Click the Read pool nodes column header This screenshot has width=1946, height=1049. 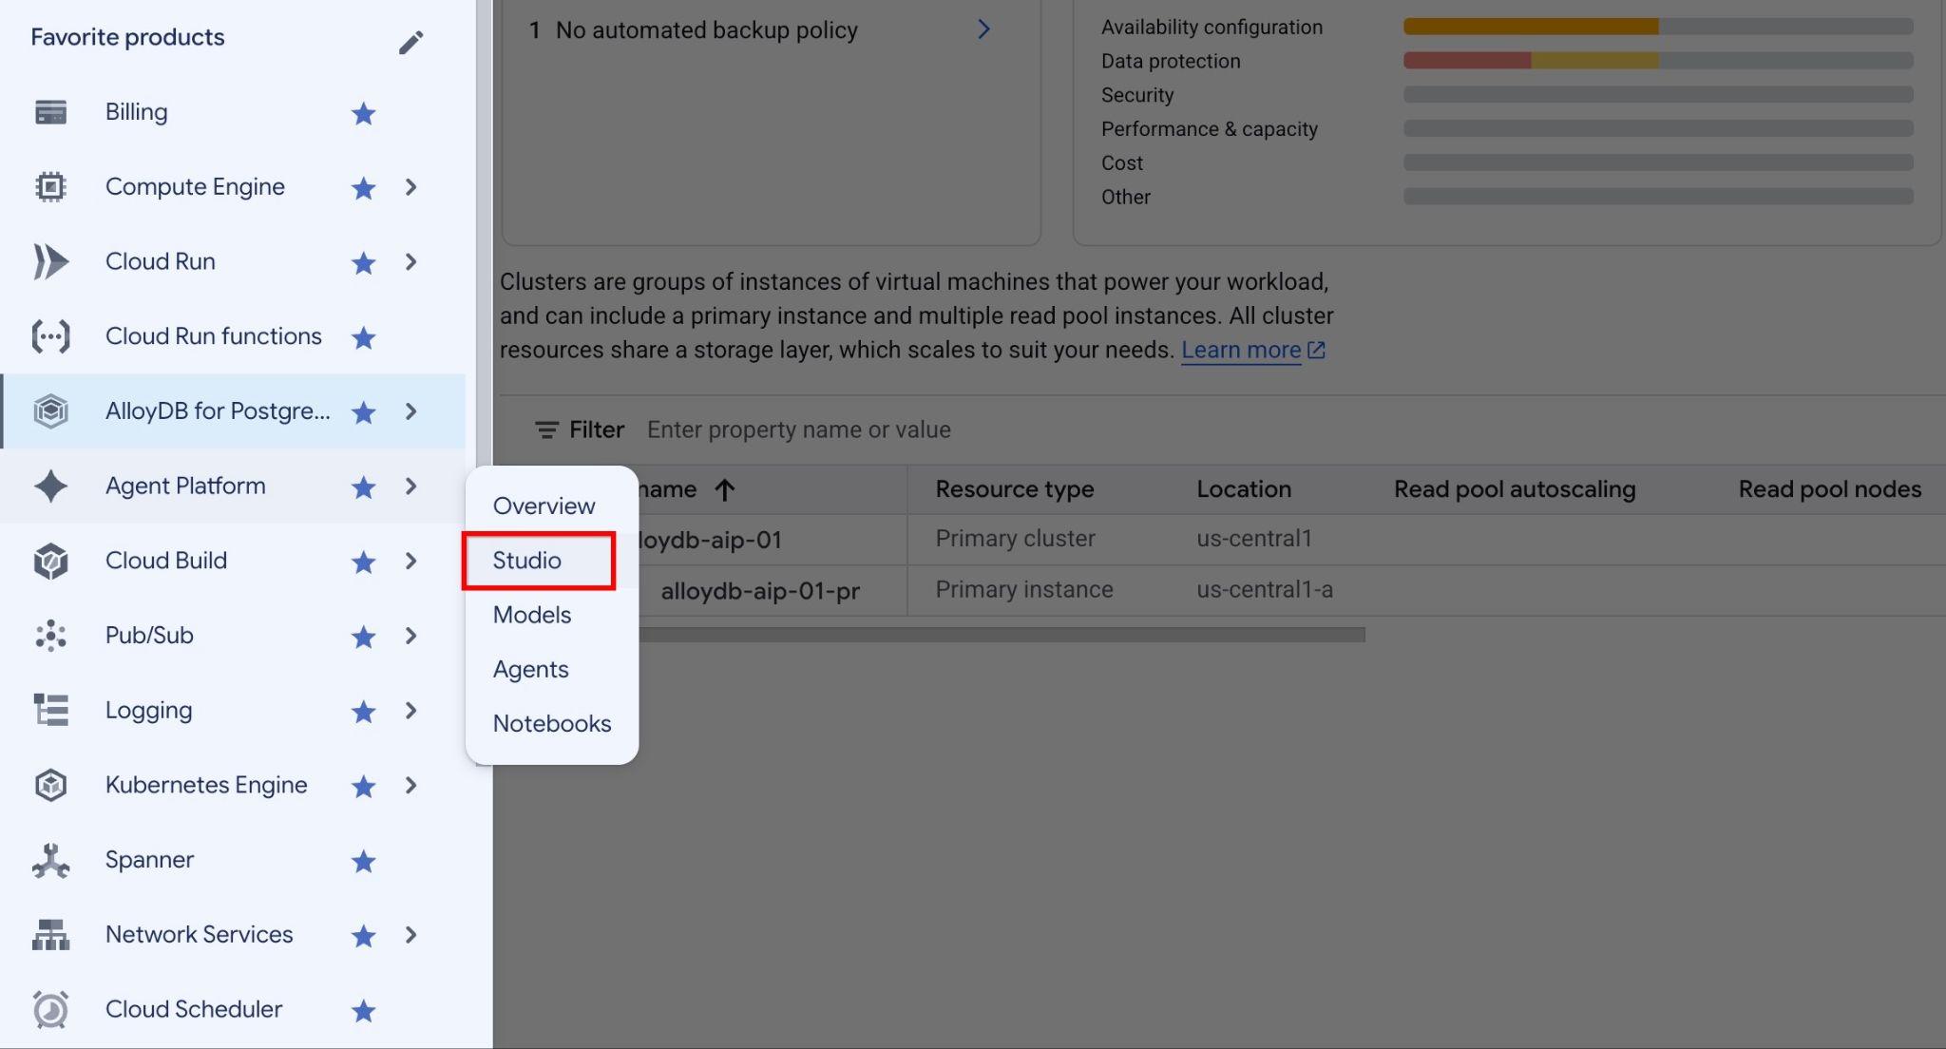[1830, 489]
